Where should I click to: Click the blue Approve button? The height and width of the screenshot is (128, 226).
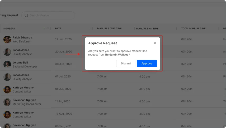(147, 63)
